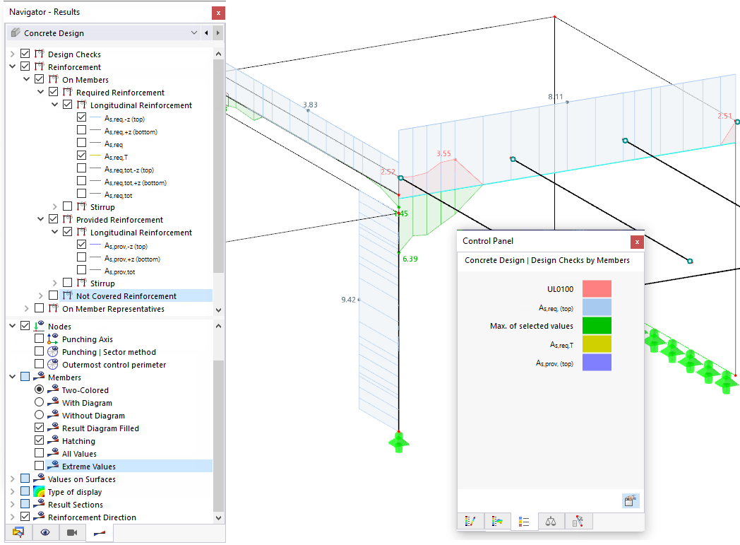Select the Results navigator tab icon
Image resolution: width=740 pixels, height=545 pixels.
point(100,533)
